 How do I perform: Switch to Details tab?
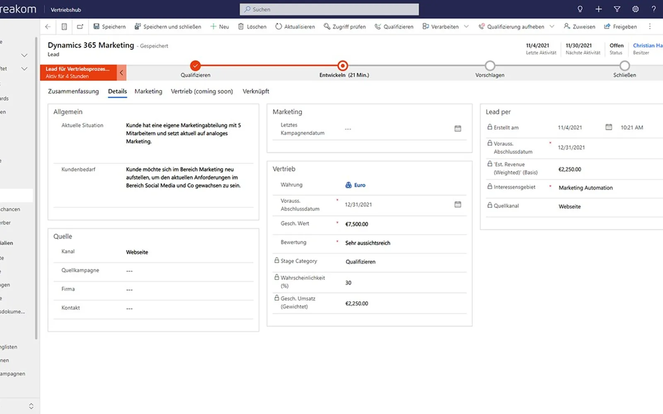[117, 91]
